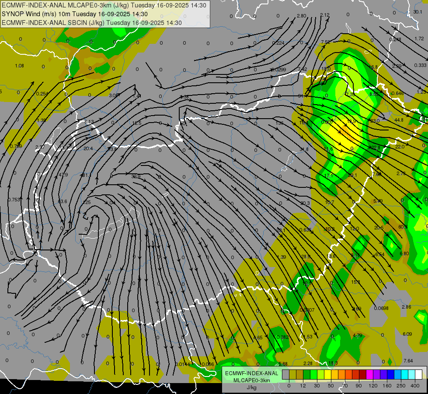Click the map value 7.64
This screenshot has height=394, width=428.
pyautogui.click(x=408, y=361)
